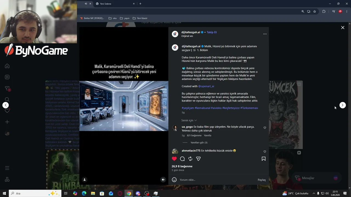
Task: Show tagged people on the reel
Action: coord(84,179)
